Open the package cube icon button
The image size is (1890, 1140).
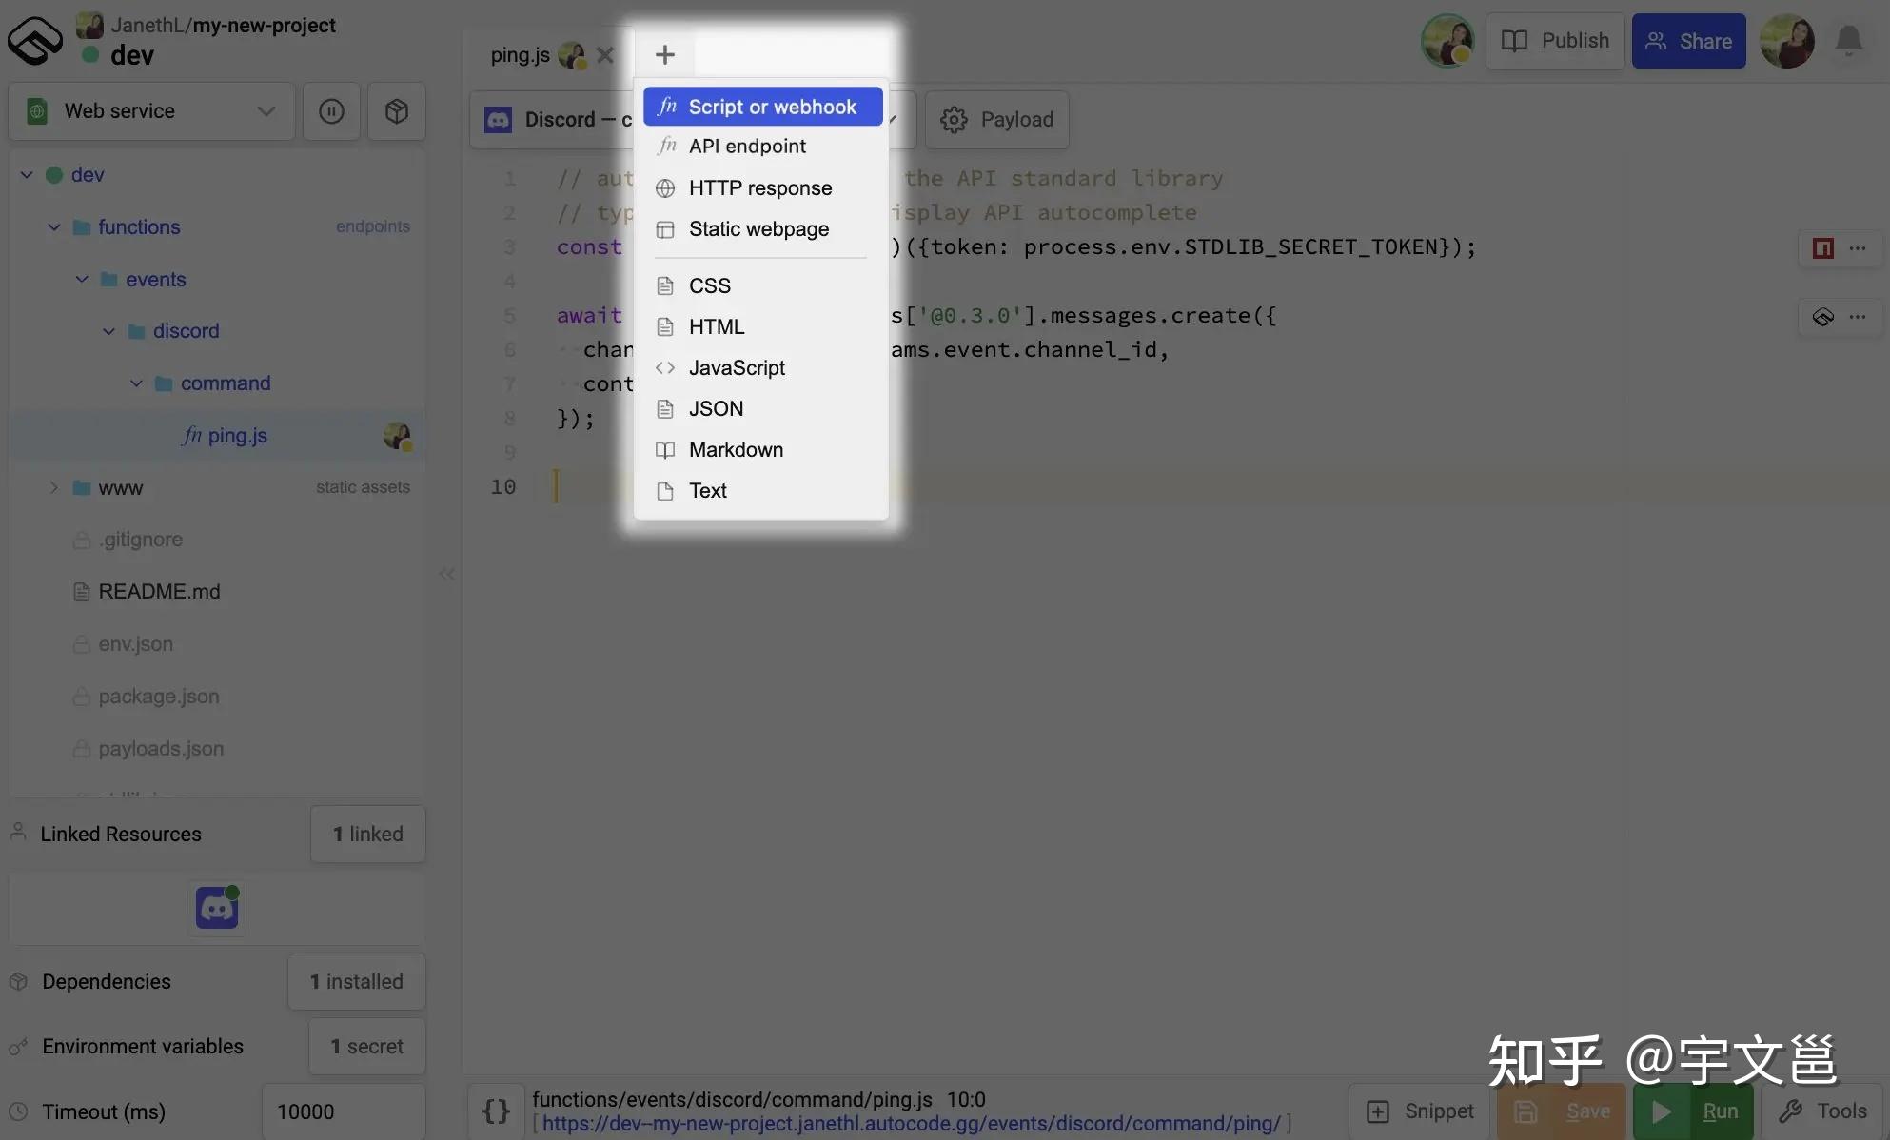click(x=397, y=111)
